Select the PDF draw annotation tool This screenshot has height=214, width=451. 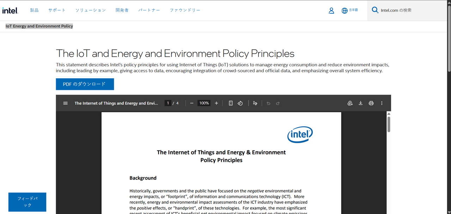pyautogui.click(x=255, y=103)
